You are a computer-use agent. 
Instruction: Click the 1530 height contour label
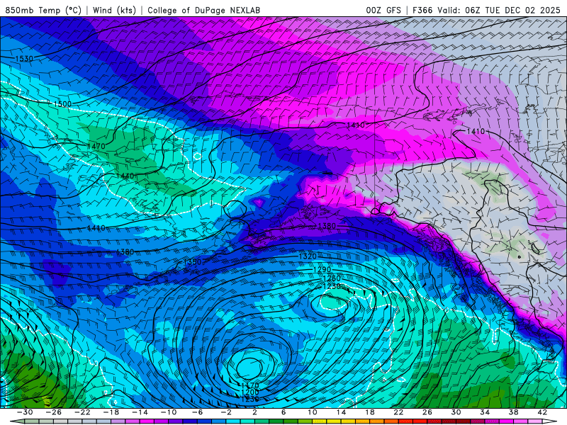[x=24, y=59]
